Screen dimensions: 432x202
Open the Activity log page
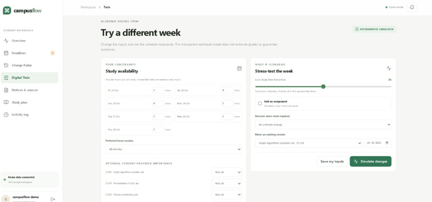point(29,114)
